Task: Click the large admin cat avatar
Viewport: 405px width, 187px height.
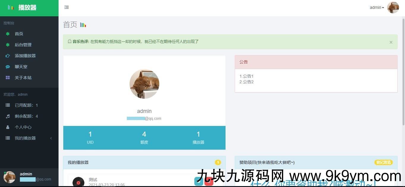Action: 144,84
